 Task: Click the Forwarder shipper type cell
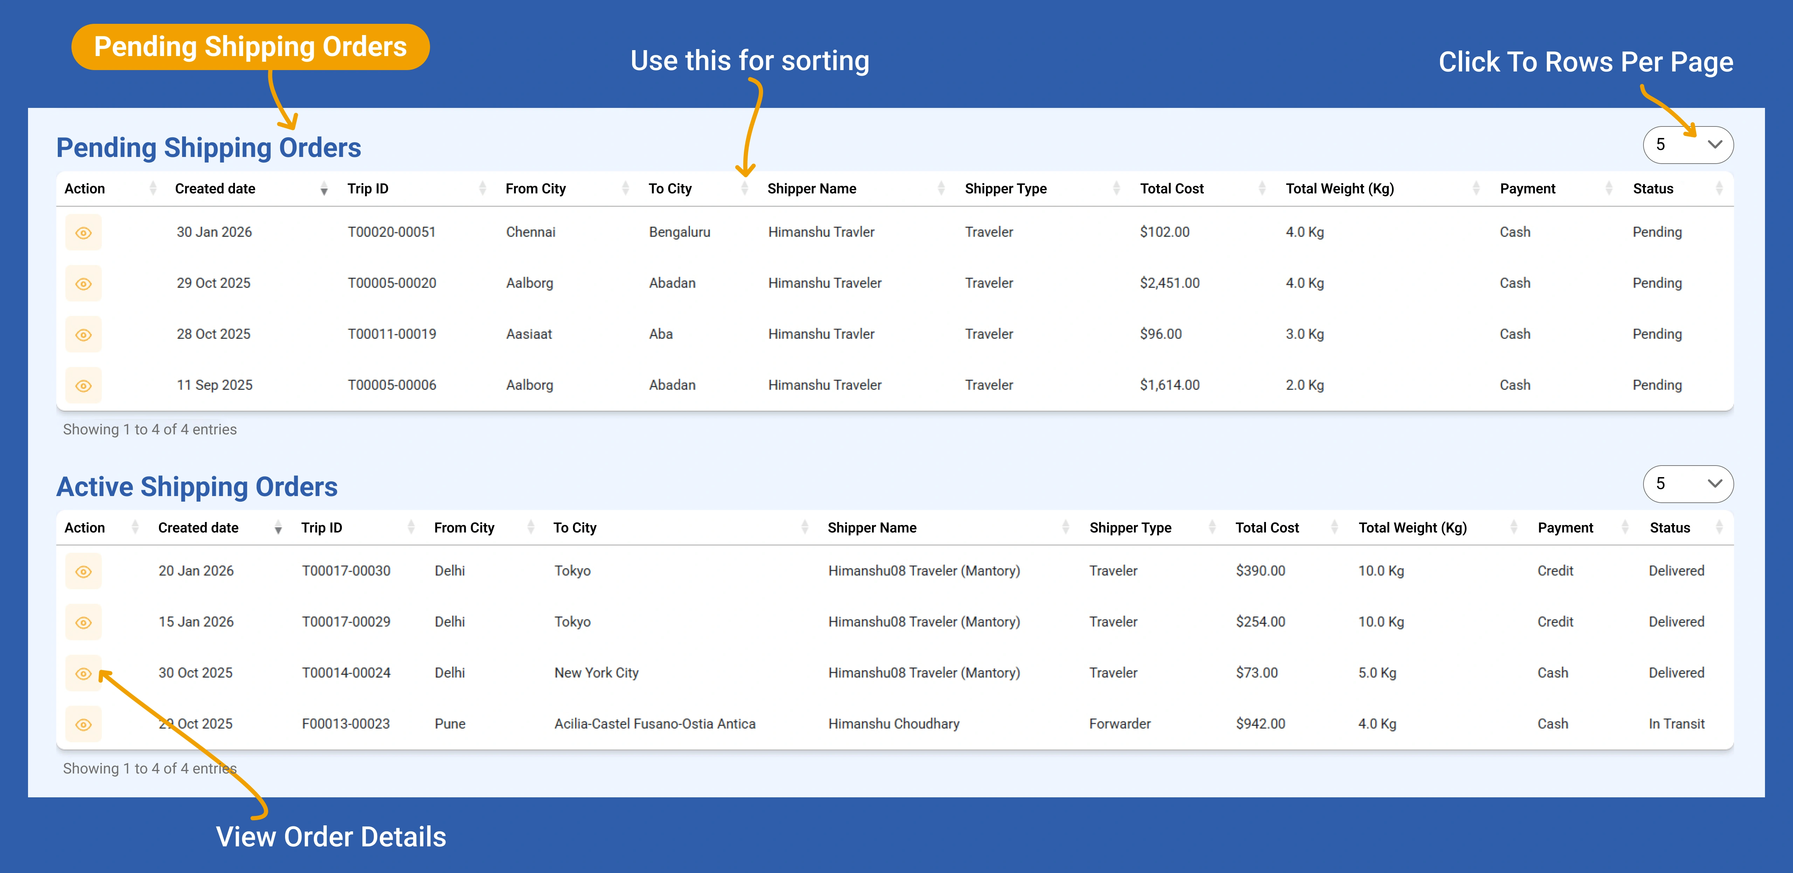coord(1120,724)
